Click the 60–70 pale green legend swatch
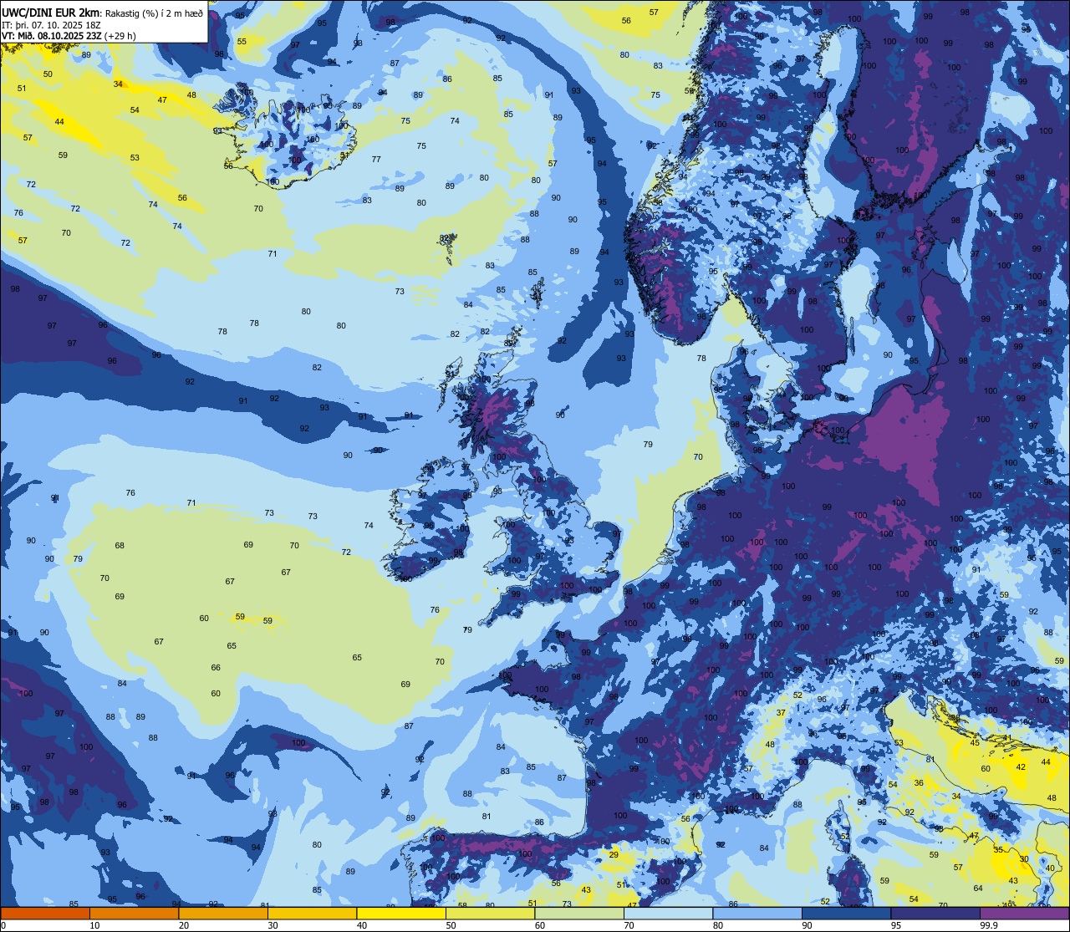 point(579,913)
